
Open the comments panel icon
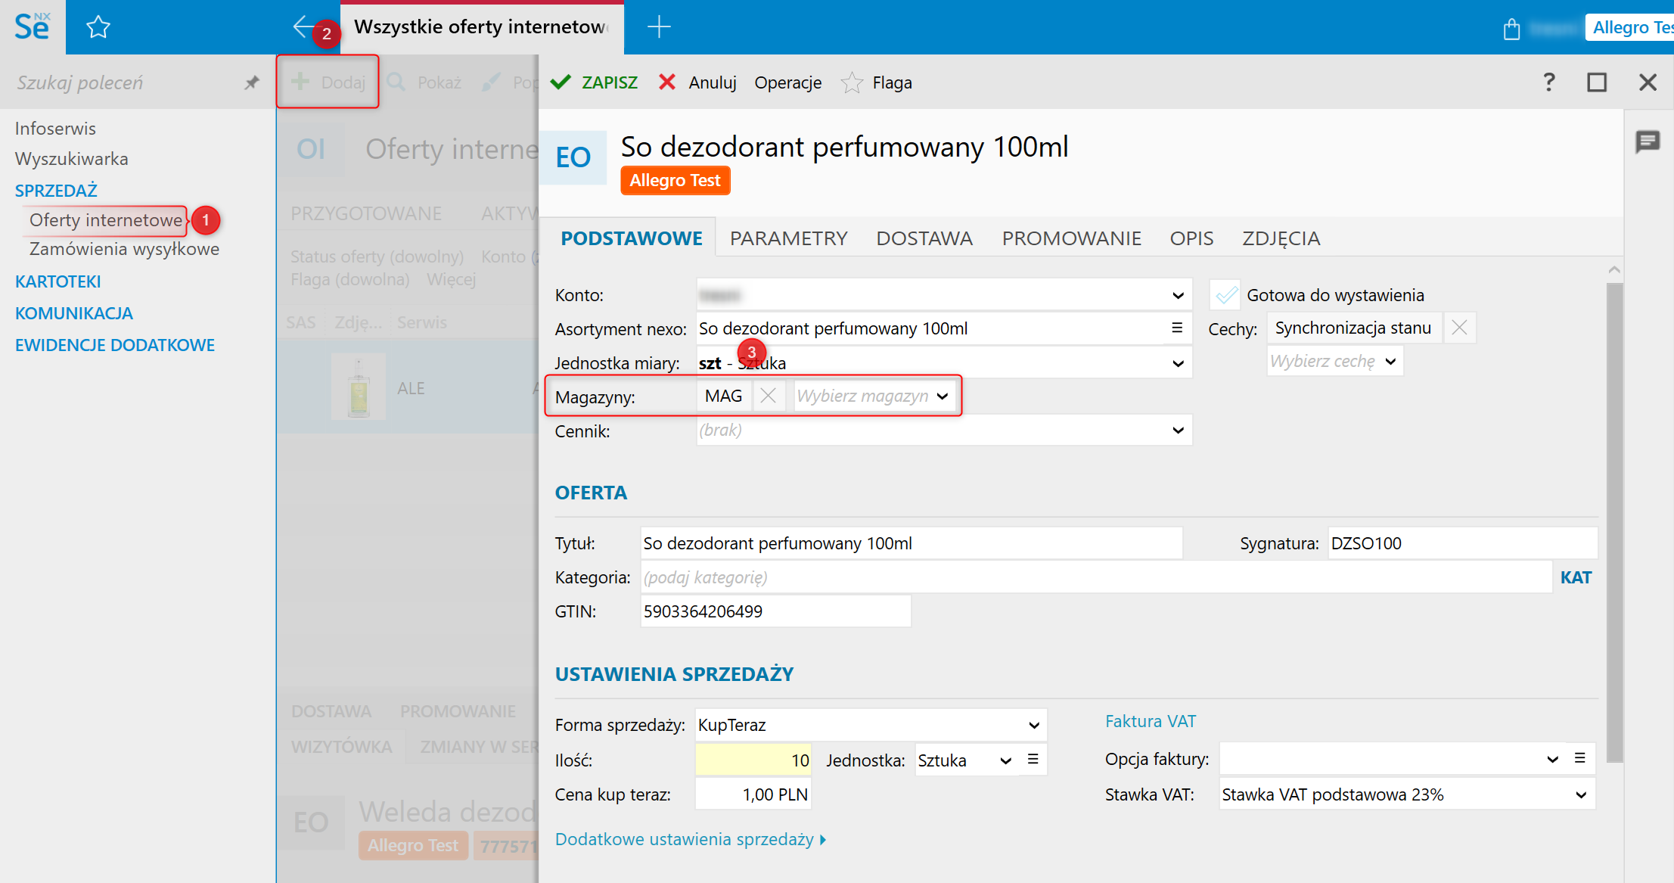tap(1648, 141)
